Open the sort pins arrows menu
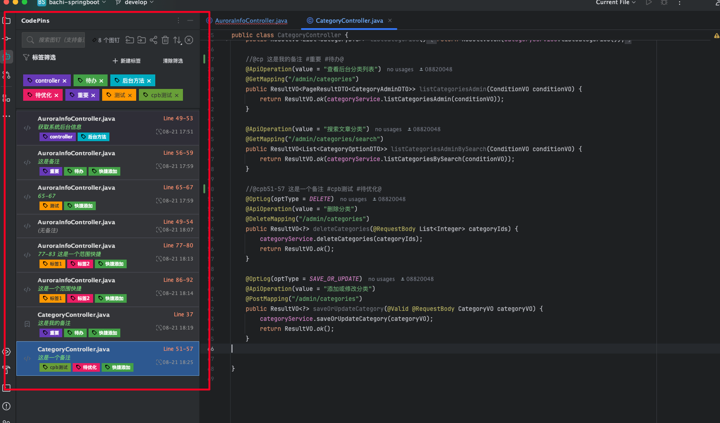Image resolution: width=720 pixels, height=423 pixels. (x=177, y=40)
